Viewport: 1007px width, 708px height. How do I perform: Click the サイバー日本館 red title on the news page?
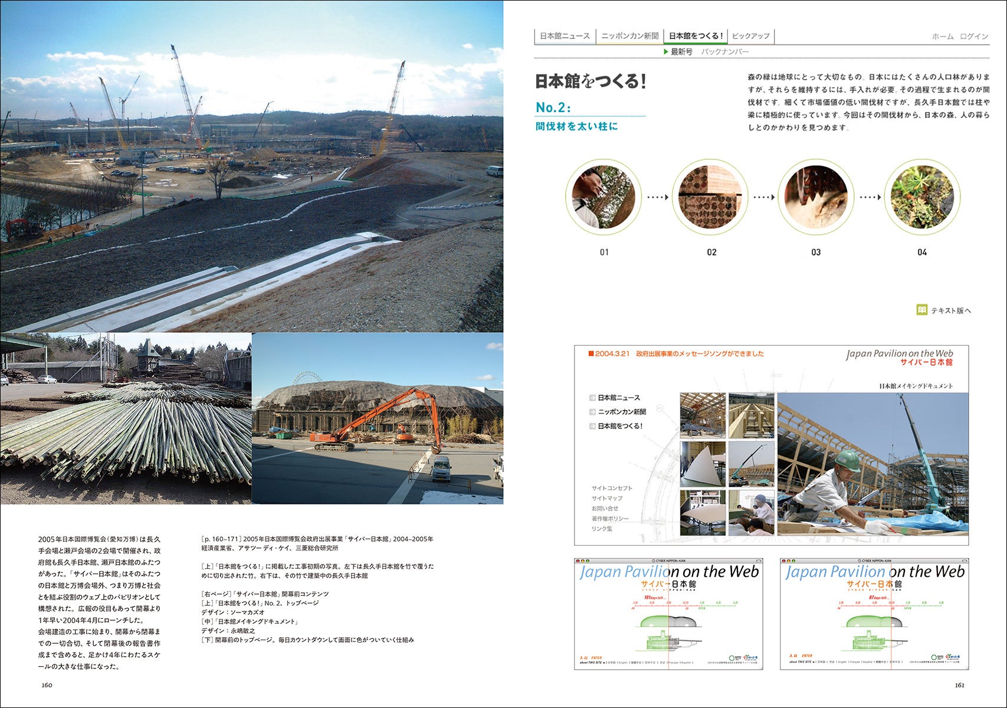(x=926, y=362)
